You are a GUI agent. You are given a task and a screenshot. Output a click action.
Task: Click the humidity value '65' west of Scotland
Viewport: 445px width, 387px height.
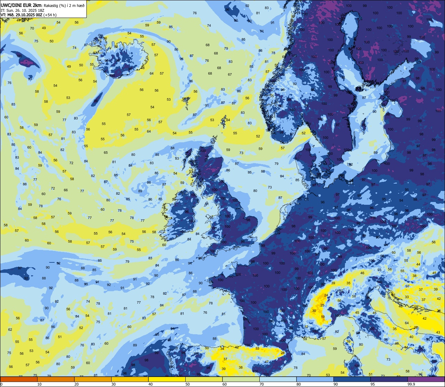tap(106, 153)
